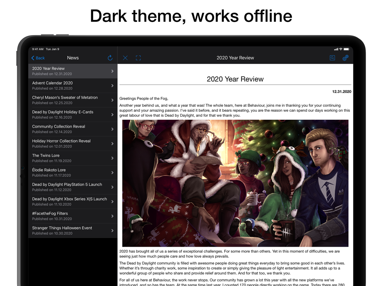Screen dimensions: 382x286
Task: Click chevron on #FacetheFog Filters row
Action: (x=112, y=216)
